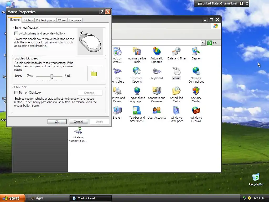Select the Recycle Bin desktop icon

point(256,179)
